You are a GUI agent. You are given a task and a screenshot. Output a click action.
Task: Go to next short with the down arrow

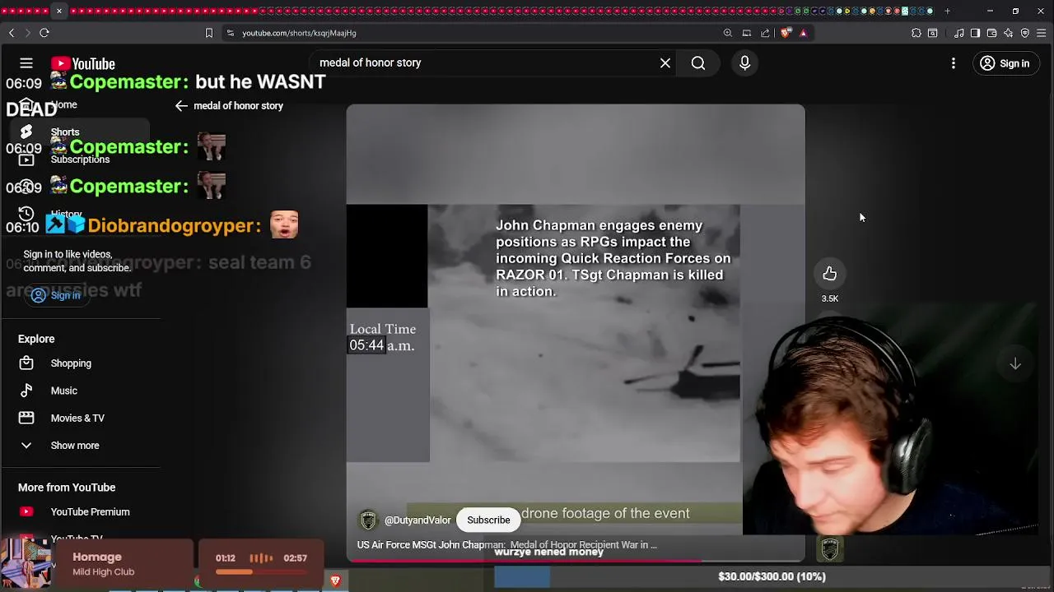click(x=1015, y=364)
